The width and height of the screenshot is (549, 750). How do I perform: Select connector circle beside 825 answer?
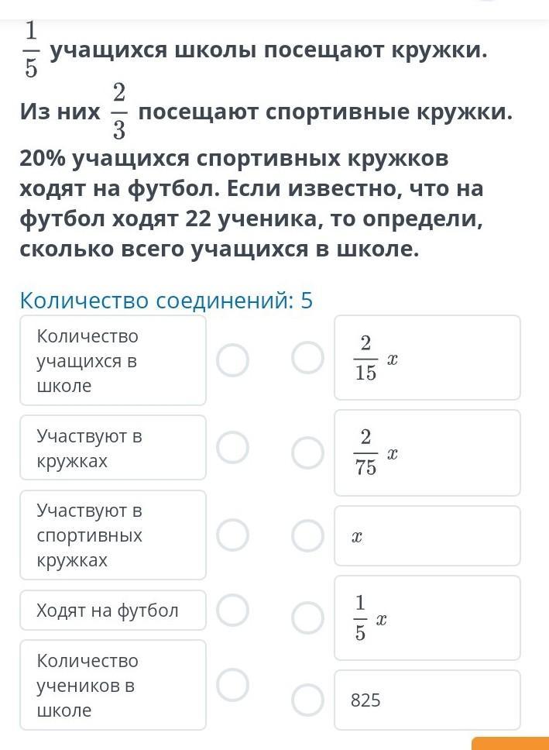[308, 700]
